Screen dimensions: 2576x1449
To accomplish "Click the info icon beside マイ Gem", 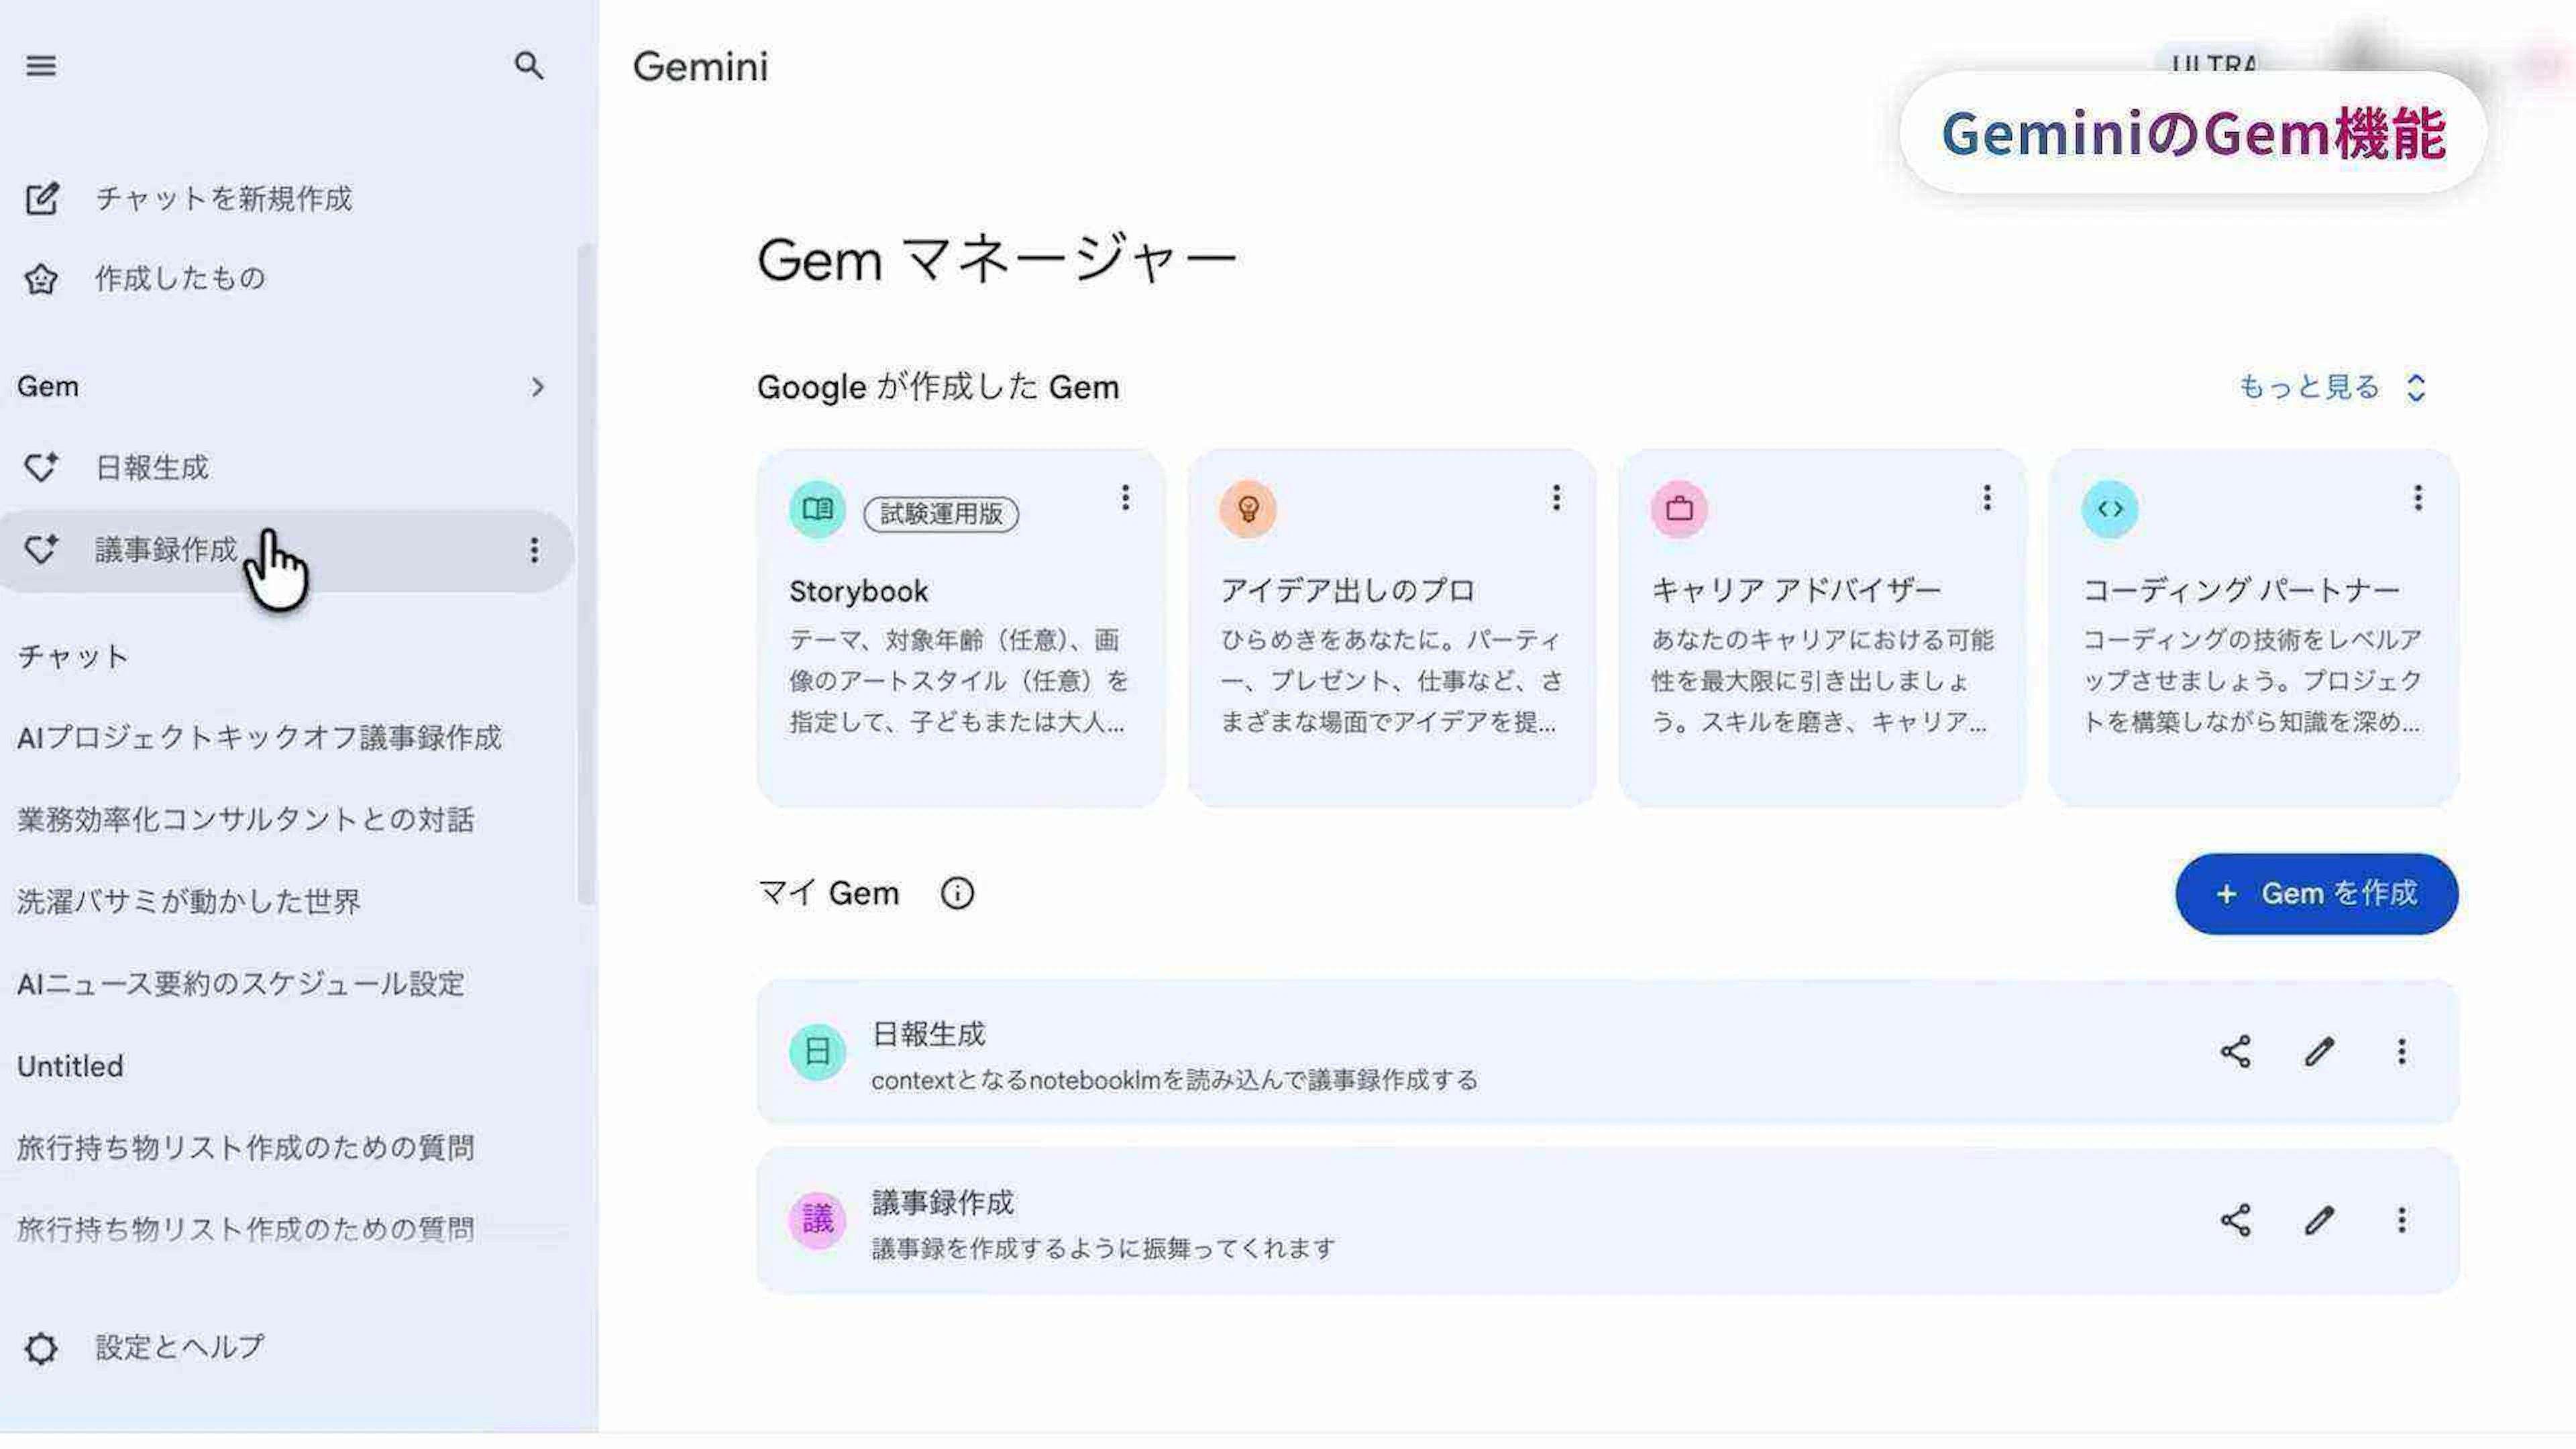I will [x=957, y=893].
